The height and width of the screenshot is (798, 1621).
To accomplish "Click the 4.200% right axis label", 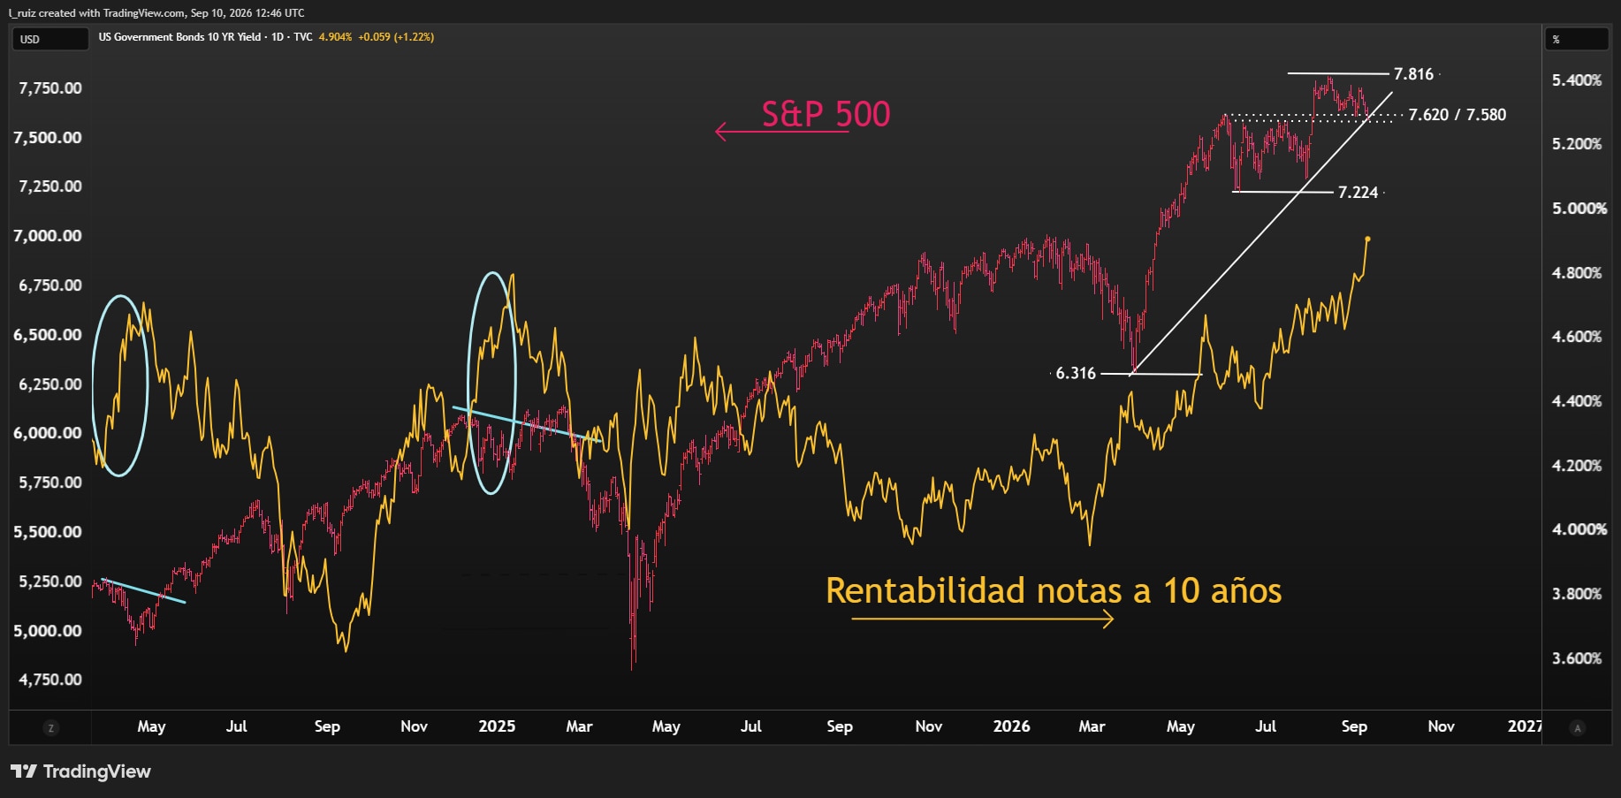I will point(1577,466).
